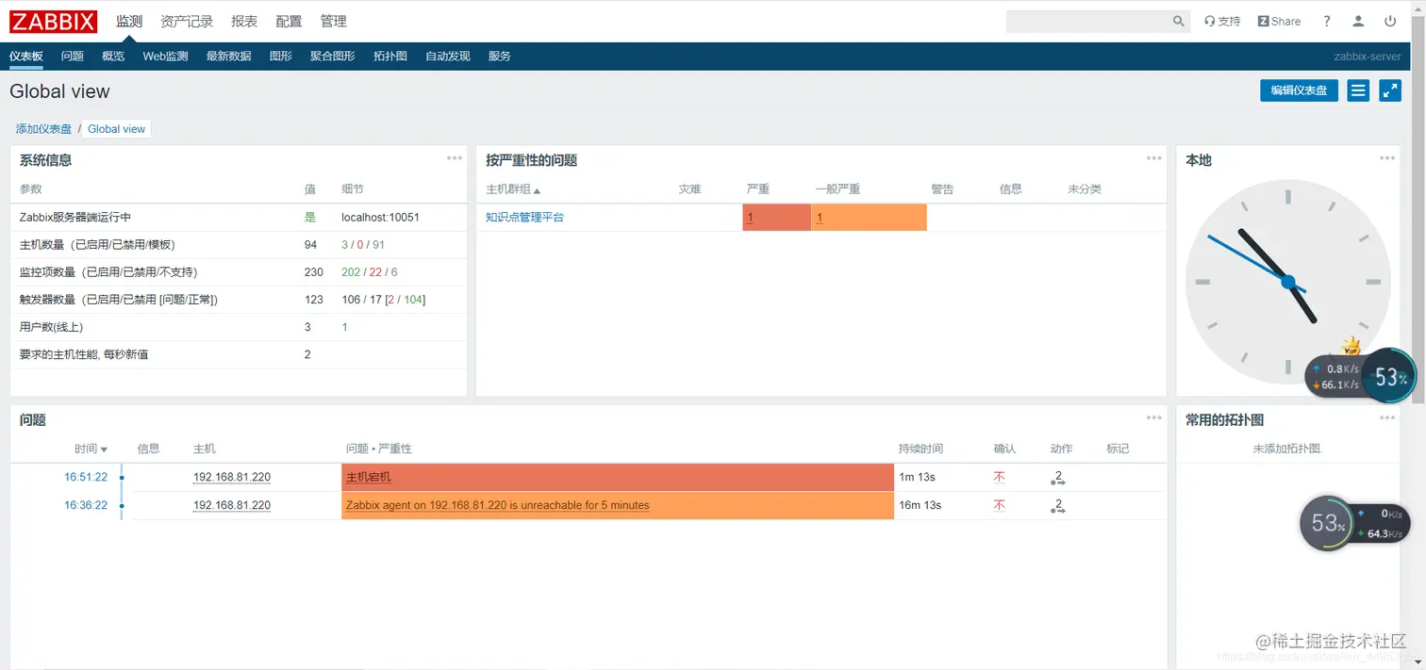
Task: Click the 添加仪表盘 breadcrumb link
Action: pos(43,129)
